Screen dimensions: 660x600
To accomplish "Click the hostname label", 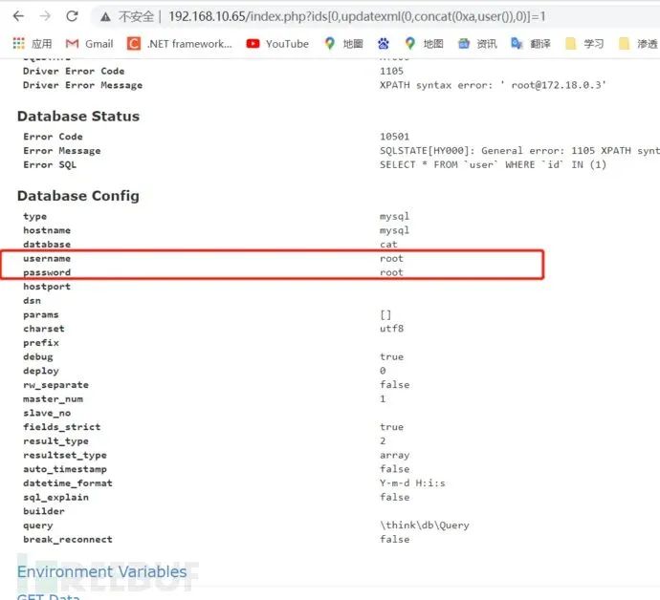I will pos(47,230).
